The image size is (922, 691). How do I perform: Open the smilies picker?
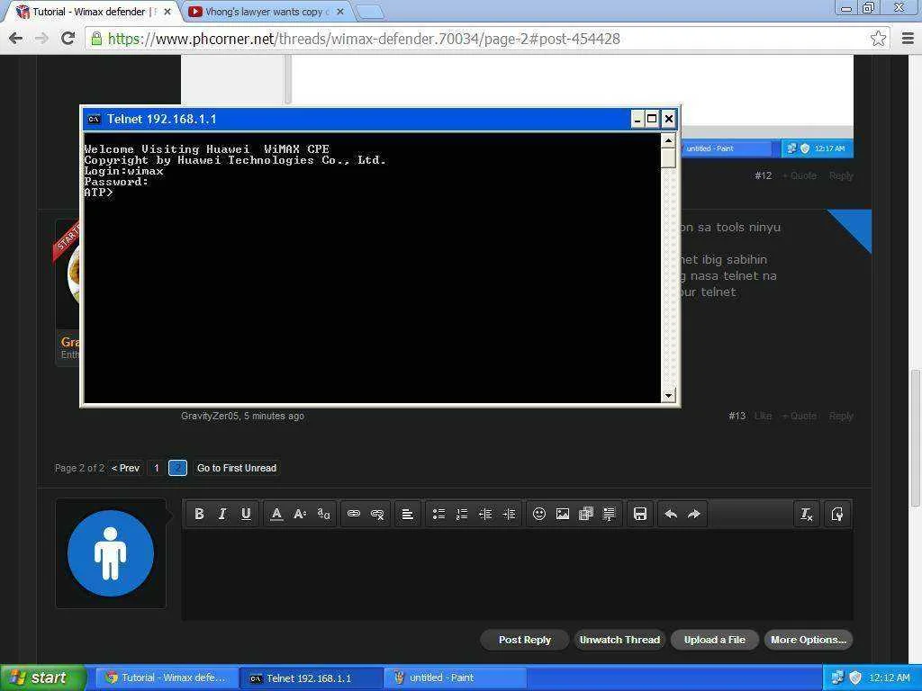click(x=538, y=514)
